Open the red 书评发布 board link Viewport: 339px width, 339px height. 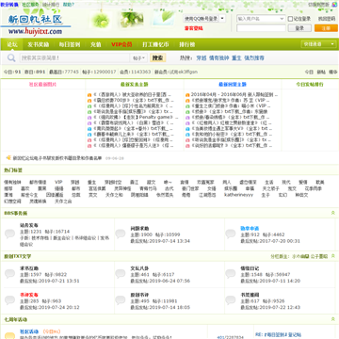[x=29, y=295]
